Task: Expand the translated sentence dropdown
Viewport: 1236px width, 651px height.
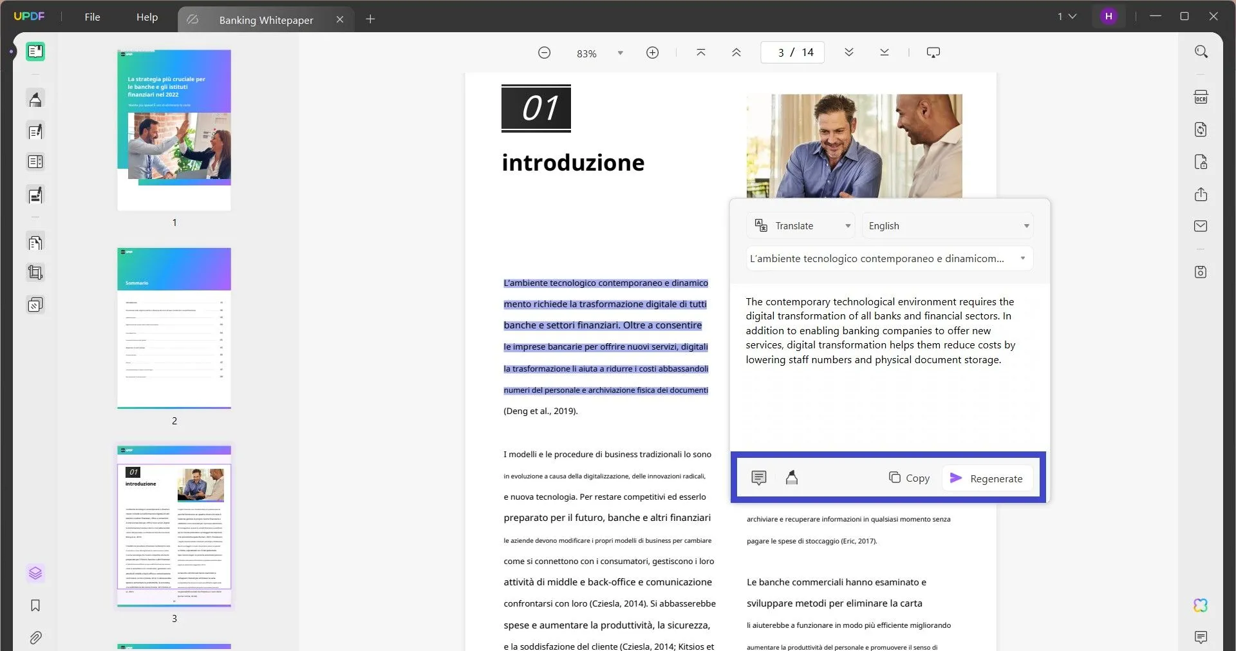Action: click(x=888, y=258)
